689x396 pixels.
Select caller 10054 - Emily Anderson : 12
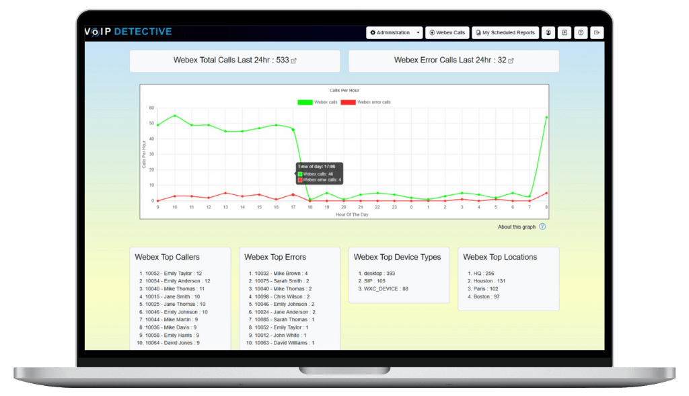pos(178,281)
